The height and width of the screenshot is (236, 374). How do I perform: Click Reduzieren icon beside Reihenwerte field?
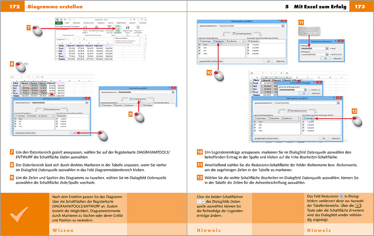327,54
